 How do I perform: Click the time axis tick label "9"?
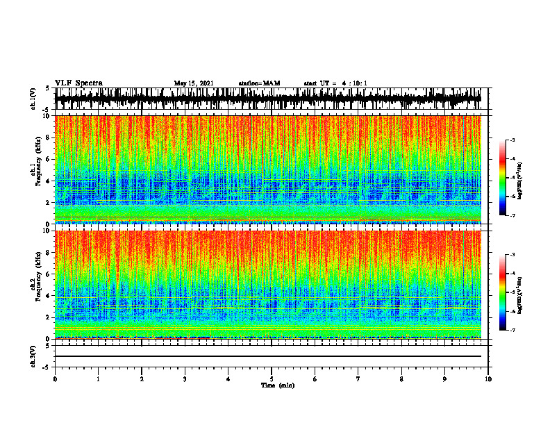click(x=444, y=379)
